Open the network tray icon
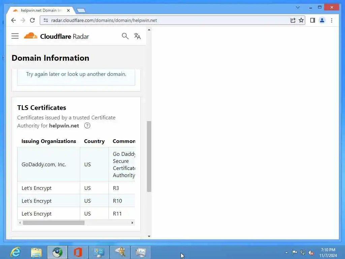 click(x=303, y=252)
